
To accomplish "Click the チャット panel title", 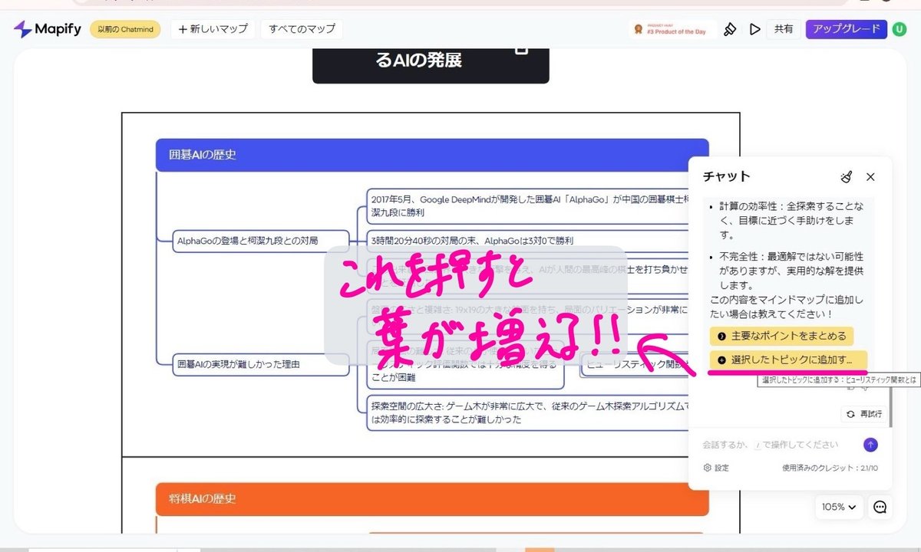I will pyautogui.click(x=727, y=177).
